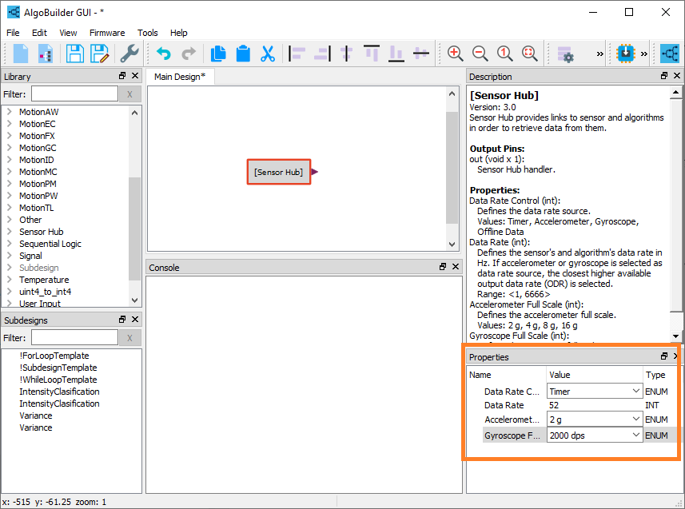The image size is (685, 509).
Task: Expand the Sensor Hub library group
Action: 9,232
